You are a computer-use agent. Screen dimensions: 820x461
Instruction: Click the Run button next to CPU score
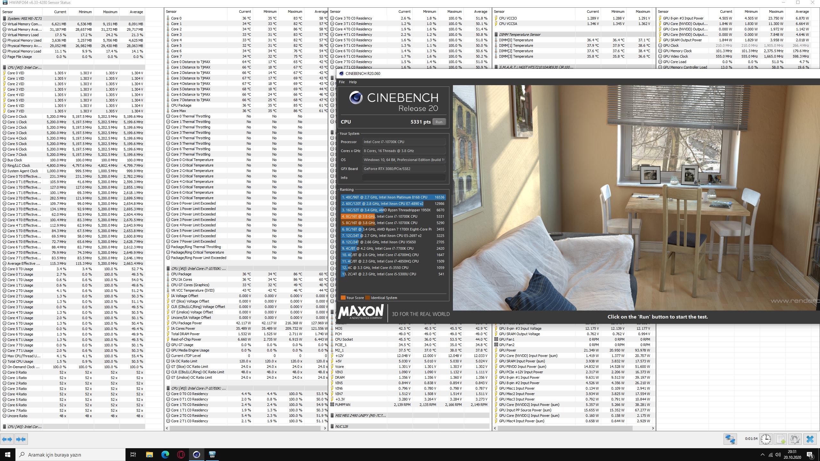[x=439, y=122]
